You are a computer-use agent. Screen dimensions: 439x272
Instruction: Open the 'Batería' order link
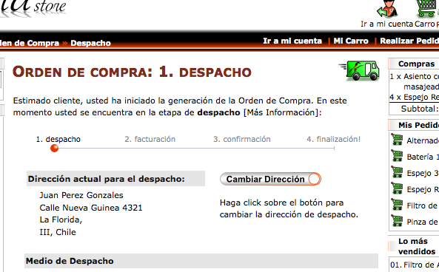[x=423, y=157]
